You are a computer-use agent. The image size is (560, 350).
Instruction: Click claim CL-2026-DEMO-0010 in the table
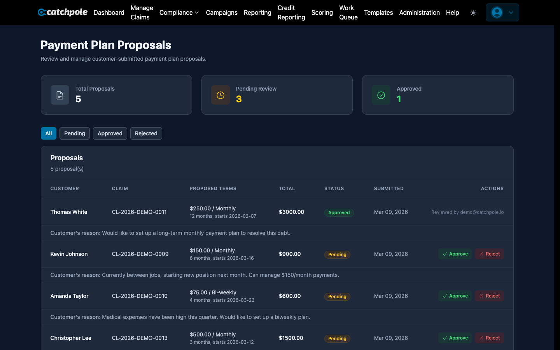tap(139, 296)
